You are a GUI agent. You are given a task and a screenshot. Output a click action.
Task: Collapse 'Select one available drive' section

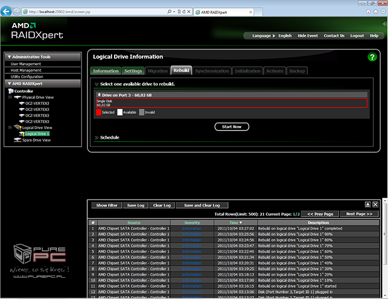point(96,84)
